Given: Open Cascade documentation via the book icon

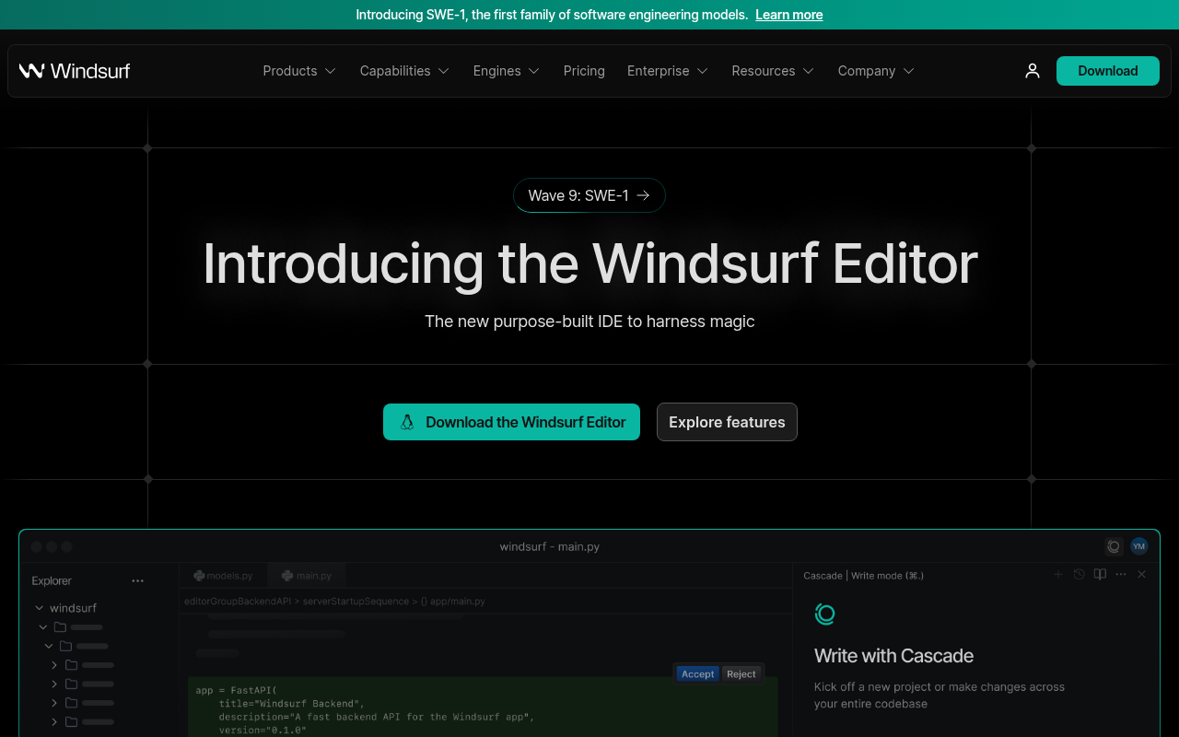Looking at the screenshot, I should tap(1099, 574).
